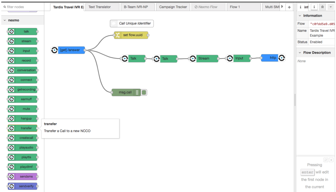336x192 pixels.
Task: Toggle the msg.call debug node button
Action: [x=144, y=93]
